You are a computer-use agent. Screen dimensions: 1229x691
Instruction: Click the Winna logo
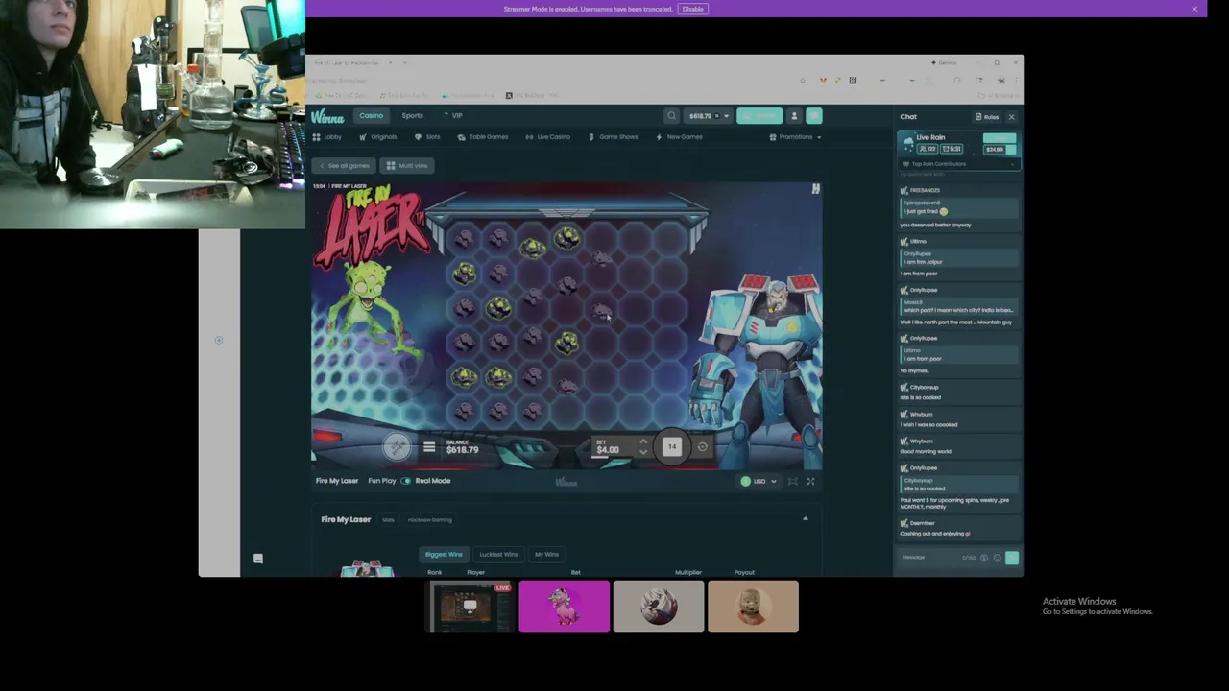(x=326, y=117)
